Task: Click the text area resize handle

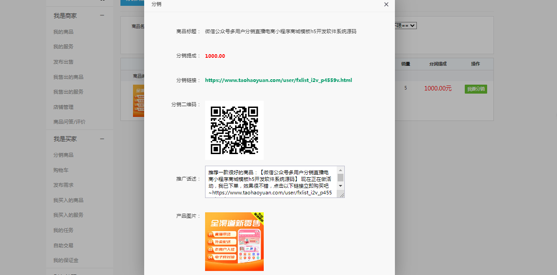Action: pyautogui.click(x=342, y=194)
